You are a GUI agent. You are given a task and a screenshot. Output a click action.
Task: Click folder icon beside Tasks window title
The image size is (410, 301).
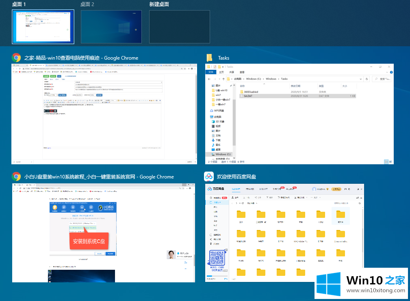click(209, 58)
